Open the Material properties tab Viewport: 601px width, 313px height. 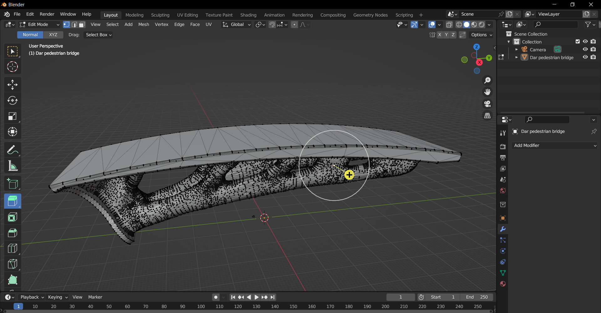pyautogui.click(x=503, y=284)
